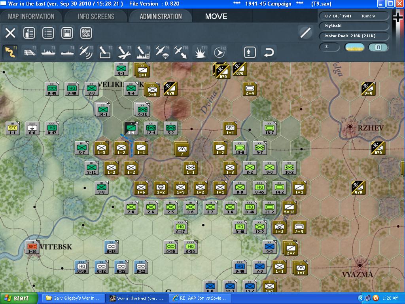Select the airbase unit 0-0

pyautogui.click(x=32, y=129)
